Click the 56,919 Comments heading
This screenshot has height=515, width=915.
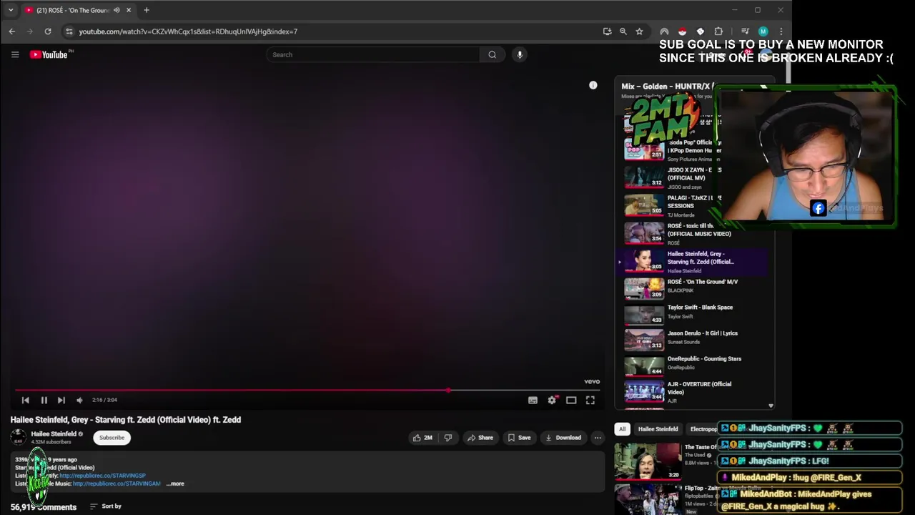[x=44, y=507]
